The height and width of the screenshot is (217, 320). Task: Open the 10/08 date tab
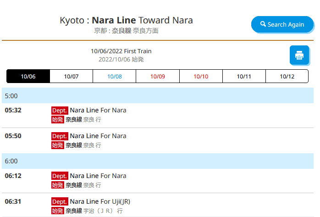pos(114,76)
